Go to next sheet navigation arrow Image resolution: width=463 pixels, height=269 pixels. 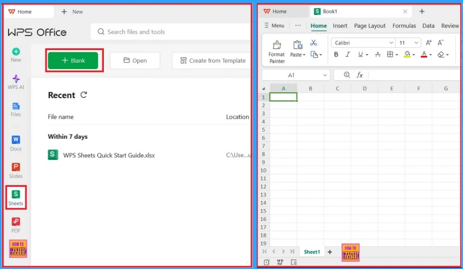pos(283,251)
